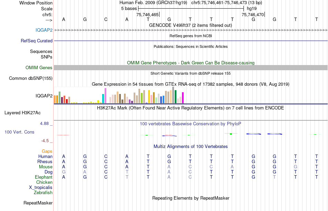Select the black IQGAP2 GTEx expression label
328x211 pixels.
click(x=44, y=96)
